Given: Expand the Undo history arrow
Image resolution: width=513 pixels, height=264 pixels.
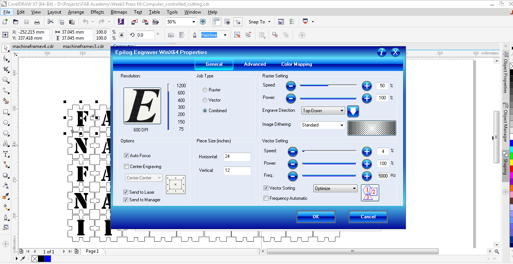Looking at the screenshot, I should [x=93, y=22].
